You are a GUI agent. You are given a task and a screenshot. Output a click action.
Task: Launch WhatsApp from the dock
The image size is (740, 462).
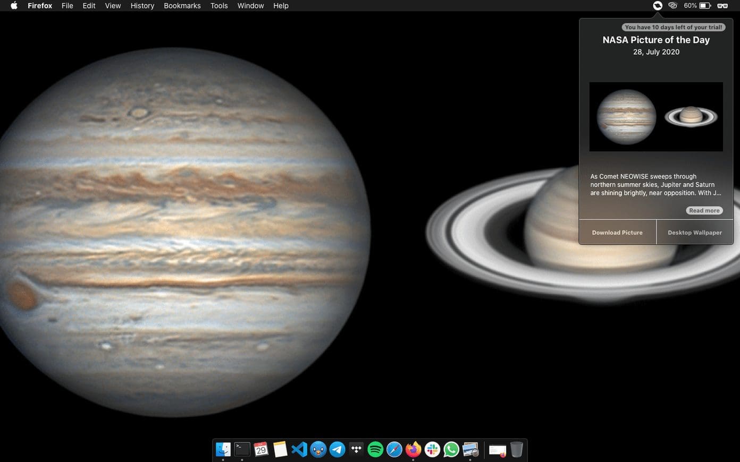click(451, 449)
